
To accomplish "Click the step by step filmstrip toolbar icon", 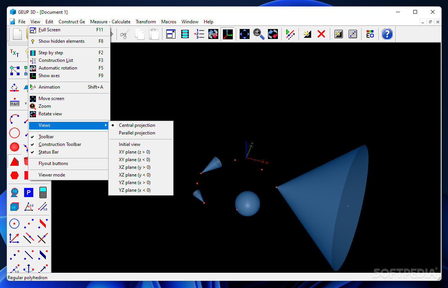I will 185,34.
